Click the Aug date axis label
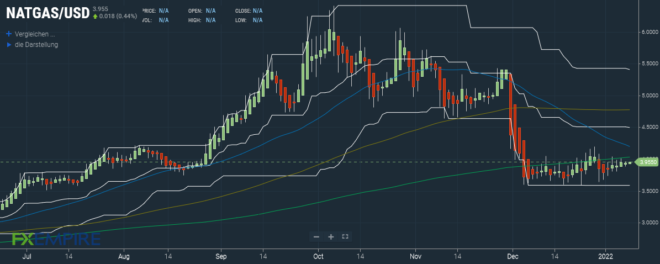The height and width of the screenshot is (264, 660). coord(124,256)
